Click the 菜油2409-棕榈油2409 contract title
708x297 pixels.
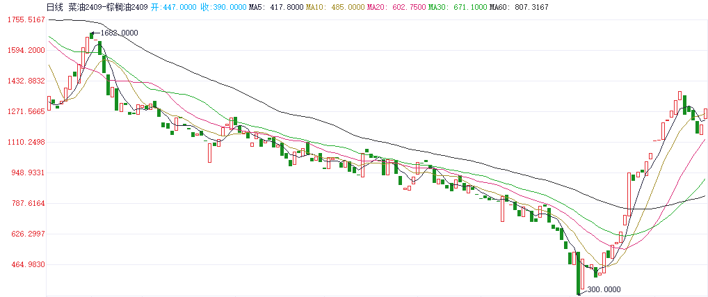pos(108,7)
